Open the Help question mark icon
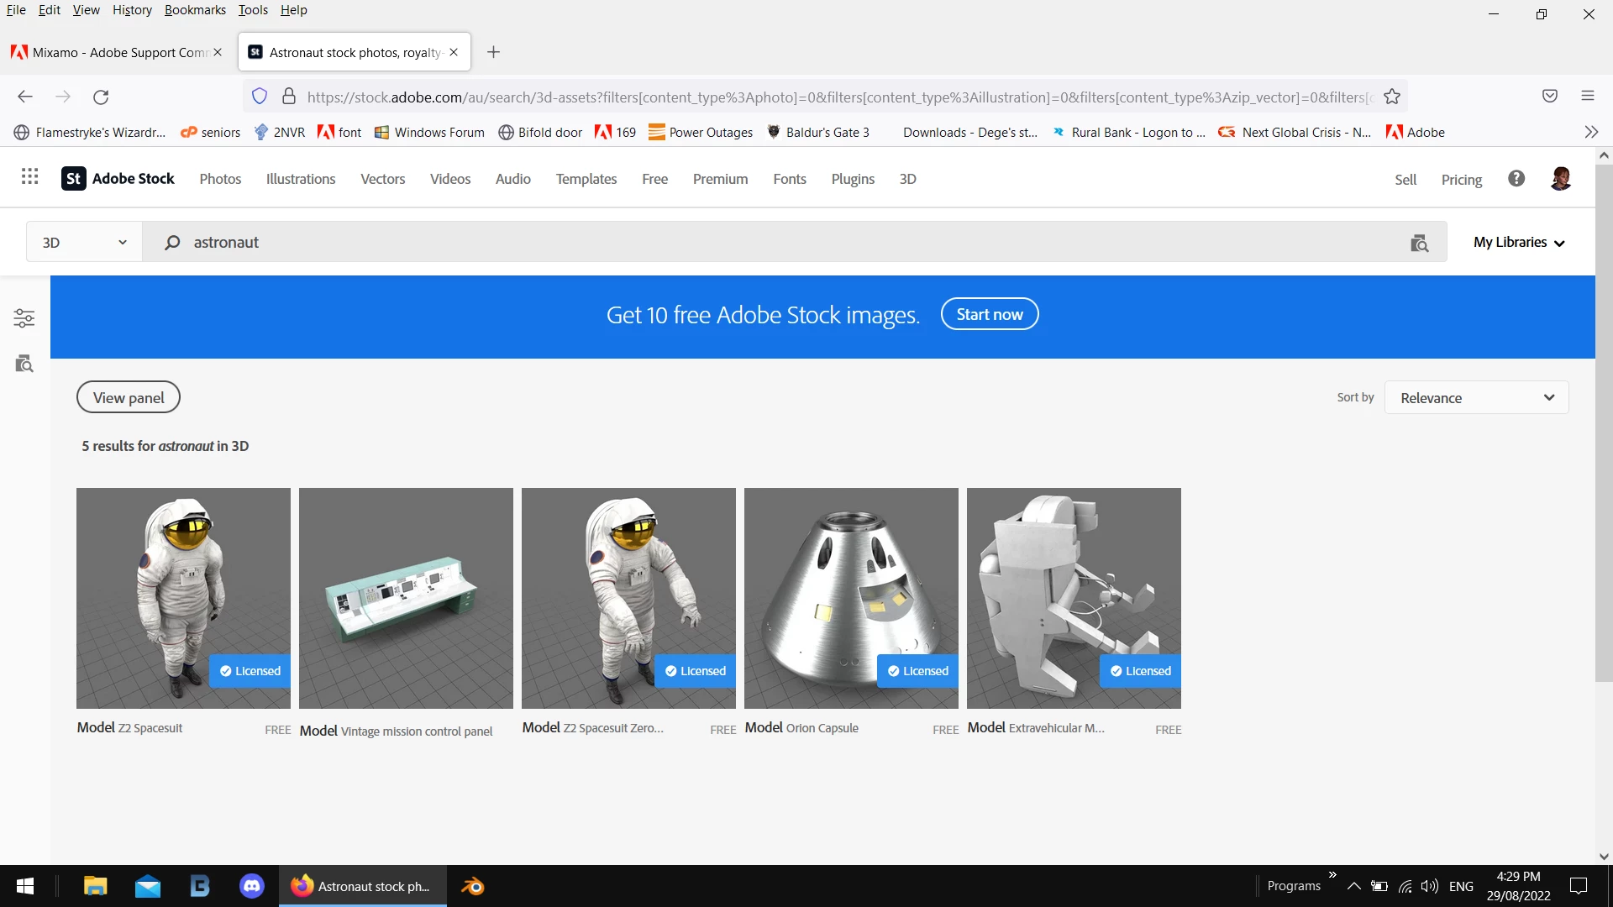Image resolution: width=1613 pixels, height=907 pixels. [x=1516, y=178]
